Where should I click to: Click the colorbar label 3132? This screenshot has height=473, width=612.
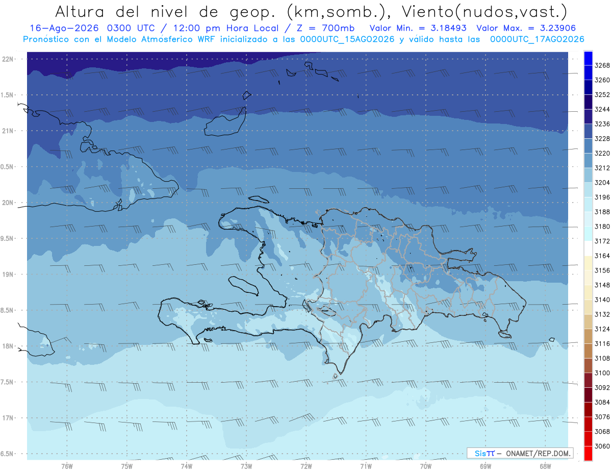pos(602,314)
